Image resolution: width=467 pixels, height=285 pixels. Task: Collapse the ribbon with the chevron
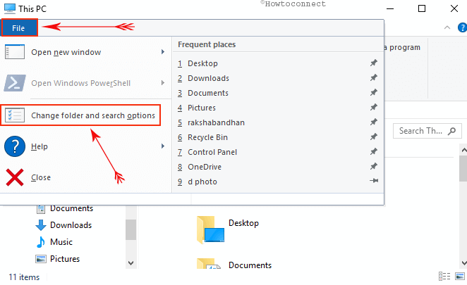[x=447, y=27]
